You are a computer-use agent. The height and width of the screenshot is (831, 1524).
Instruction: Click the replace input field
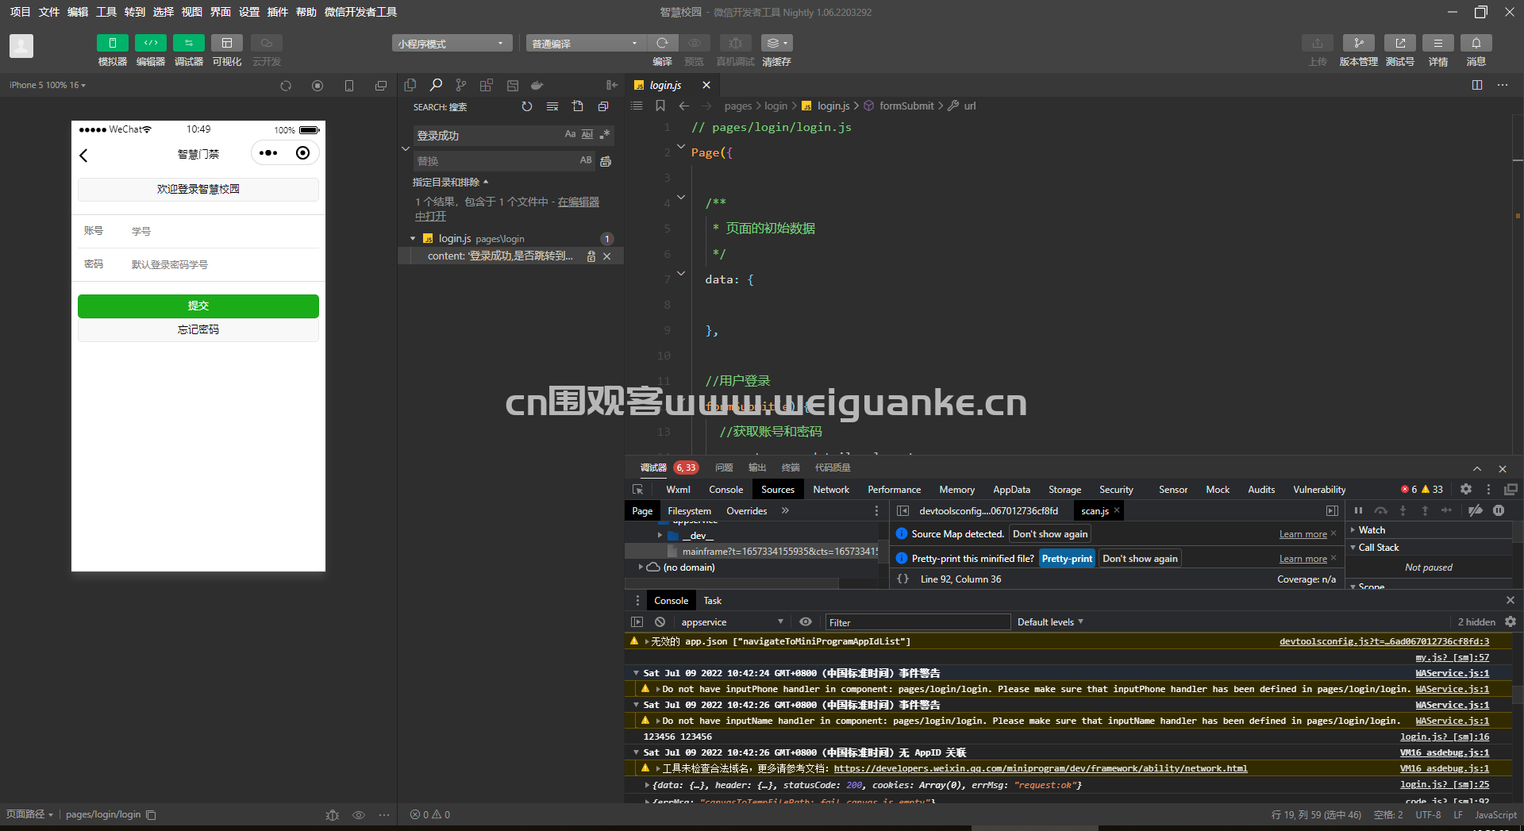click(494, 161)
